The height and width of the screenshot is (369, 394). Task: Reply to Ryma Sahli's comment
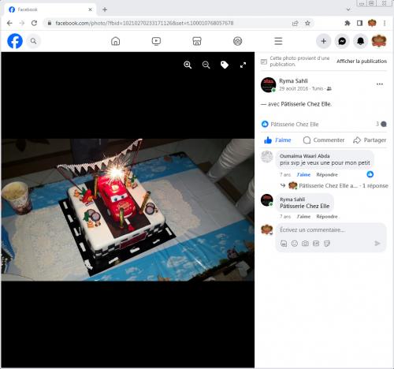point(327,217)
